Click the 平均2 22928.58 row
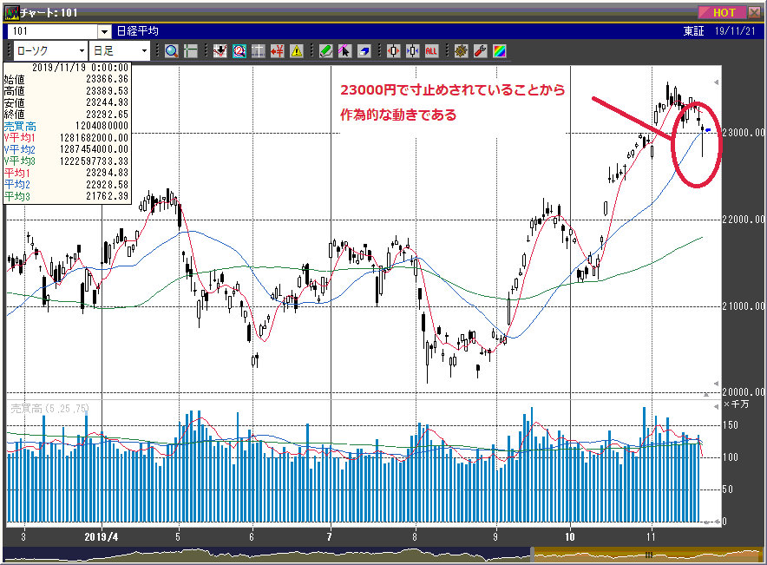 point(67,185)
